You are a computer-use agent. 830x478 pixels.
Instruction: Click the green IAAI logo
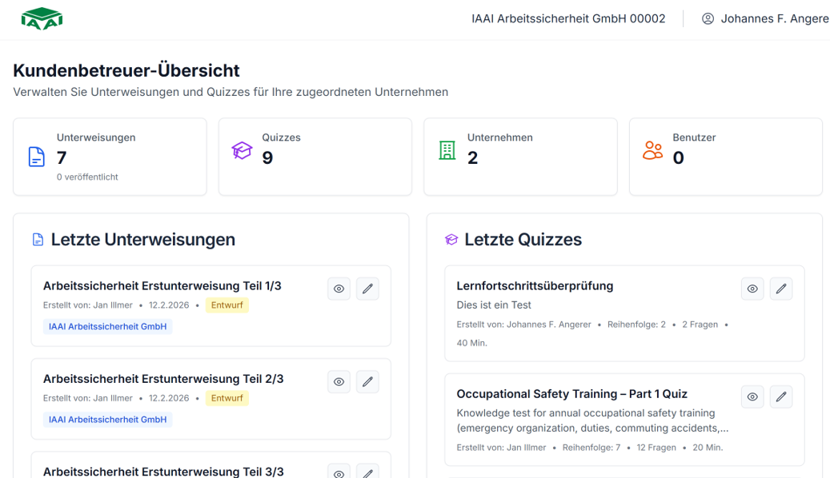point(42,19)
